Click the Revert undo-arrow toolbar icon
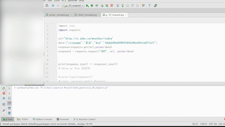 tap(137, 6)
